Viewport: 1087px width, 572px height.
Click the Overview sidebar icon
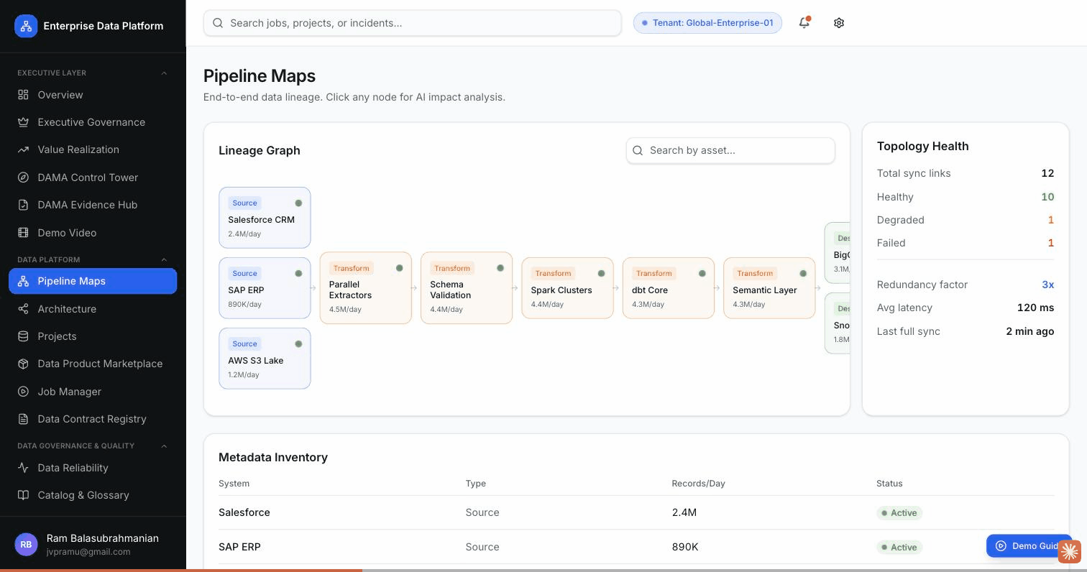(x=23, y=95)
